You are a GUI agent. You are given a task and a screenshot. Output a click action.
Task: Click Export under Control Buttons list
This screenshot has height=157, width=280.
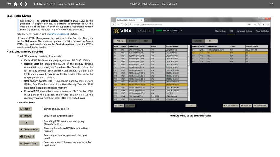coord(25,109)
